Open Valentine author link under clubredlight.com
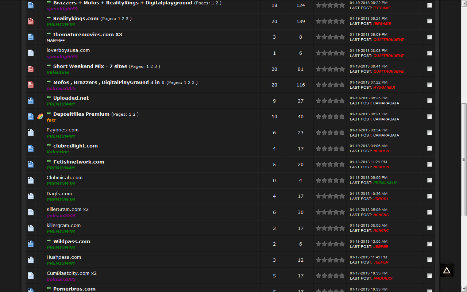This screenshot has width=467, height=292. click(58, 152)
